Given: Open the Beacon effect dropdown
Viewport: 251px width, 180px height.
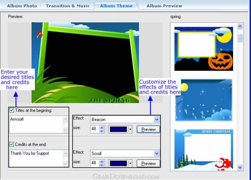Looking at the screenshot, I should click(157, 119).
